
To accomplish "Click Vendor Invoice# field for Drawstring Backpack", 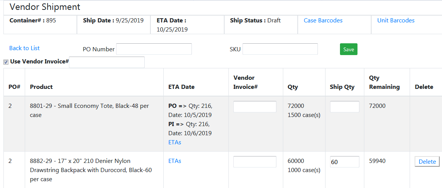I will coord(255,162).
